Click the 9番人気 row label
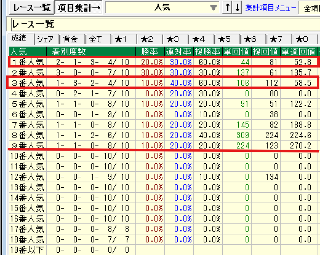 (x=27, y=145)
